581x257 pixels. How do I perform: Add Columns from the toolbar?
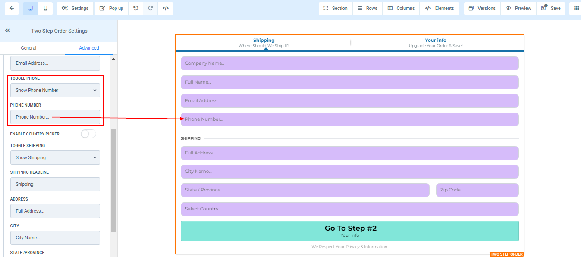click(401, 8)
